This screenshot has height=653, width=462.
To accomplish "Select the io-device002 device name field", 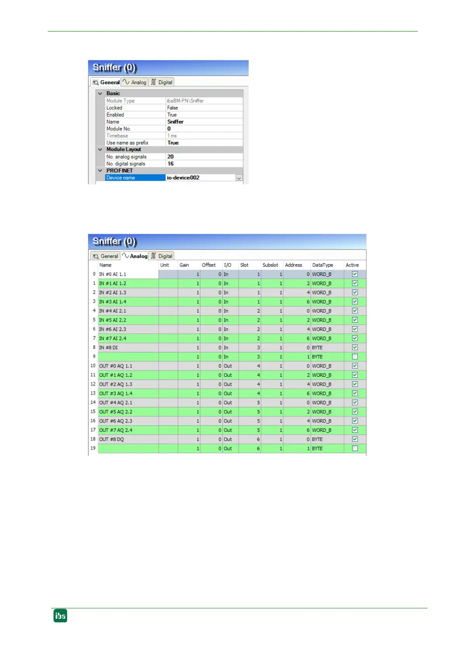I will (200, 178).
